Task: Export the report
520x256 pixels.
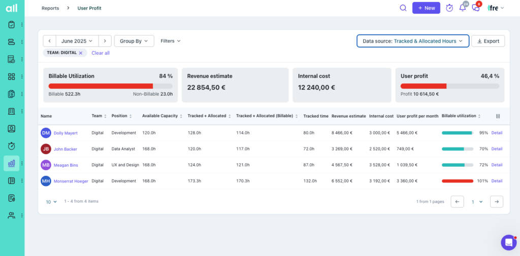Action: click(488, 41)
